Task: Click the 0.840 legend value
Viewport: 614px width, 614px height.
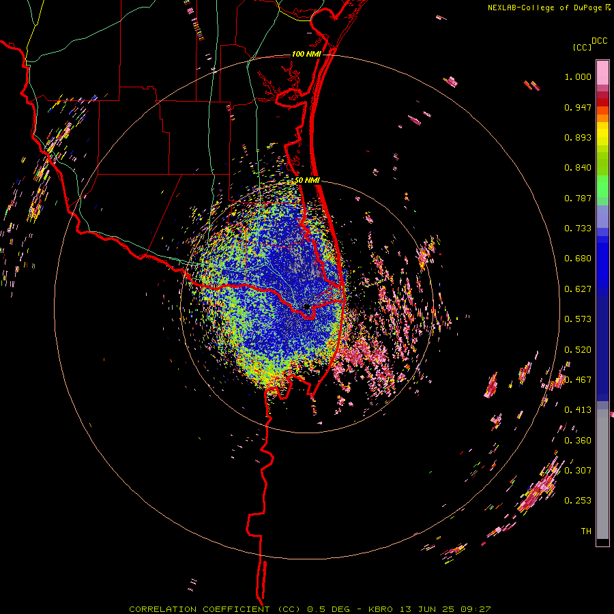Action: (x=578, y=168)
